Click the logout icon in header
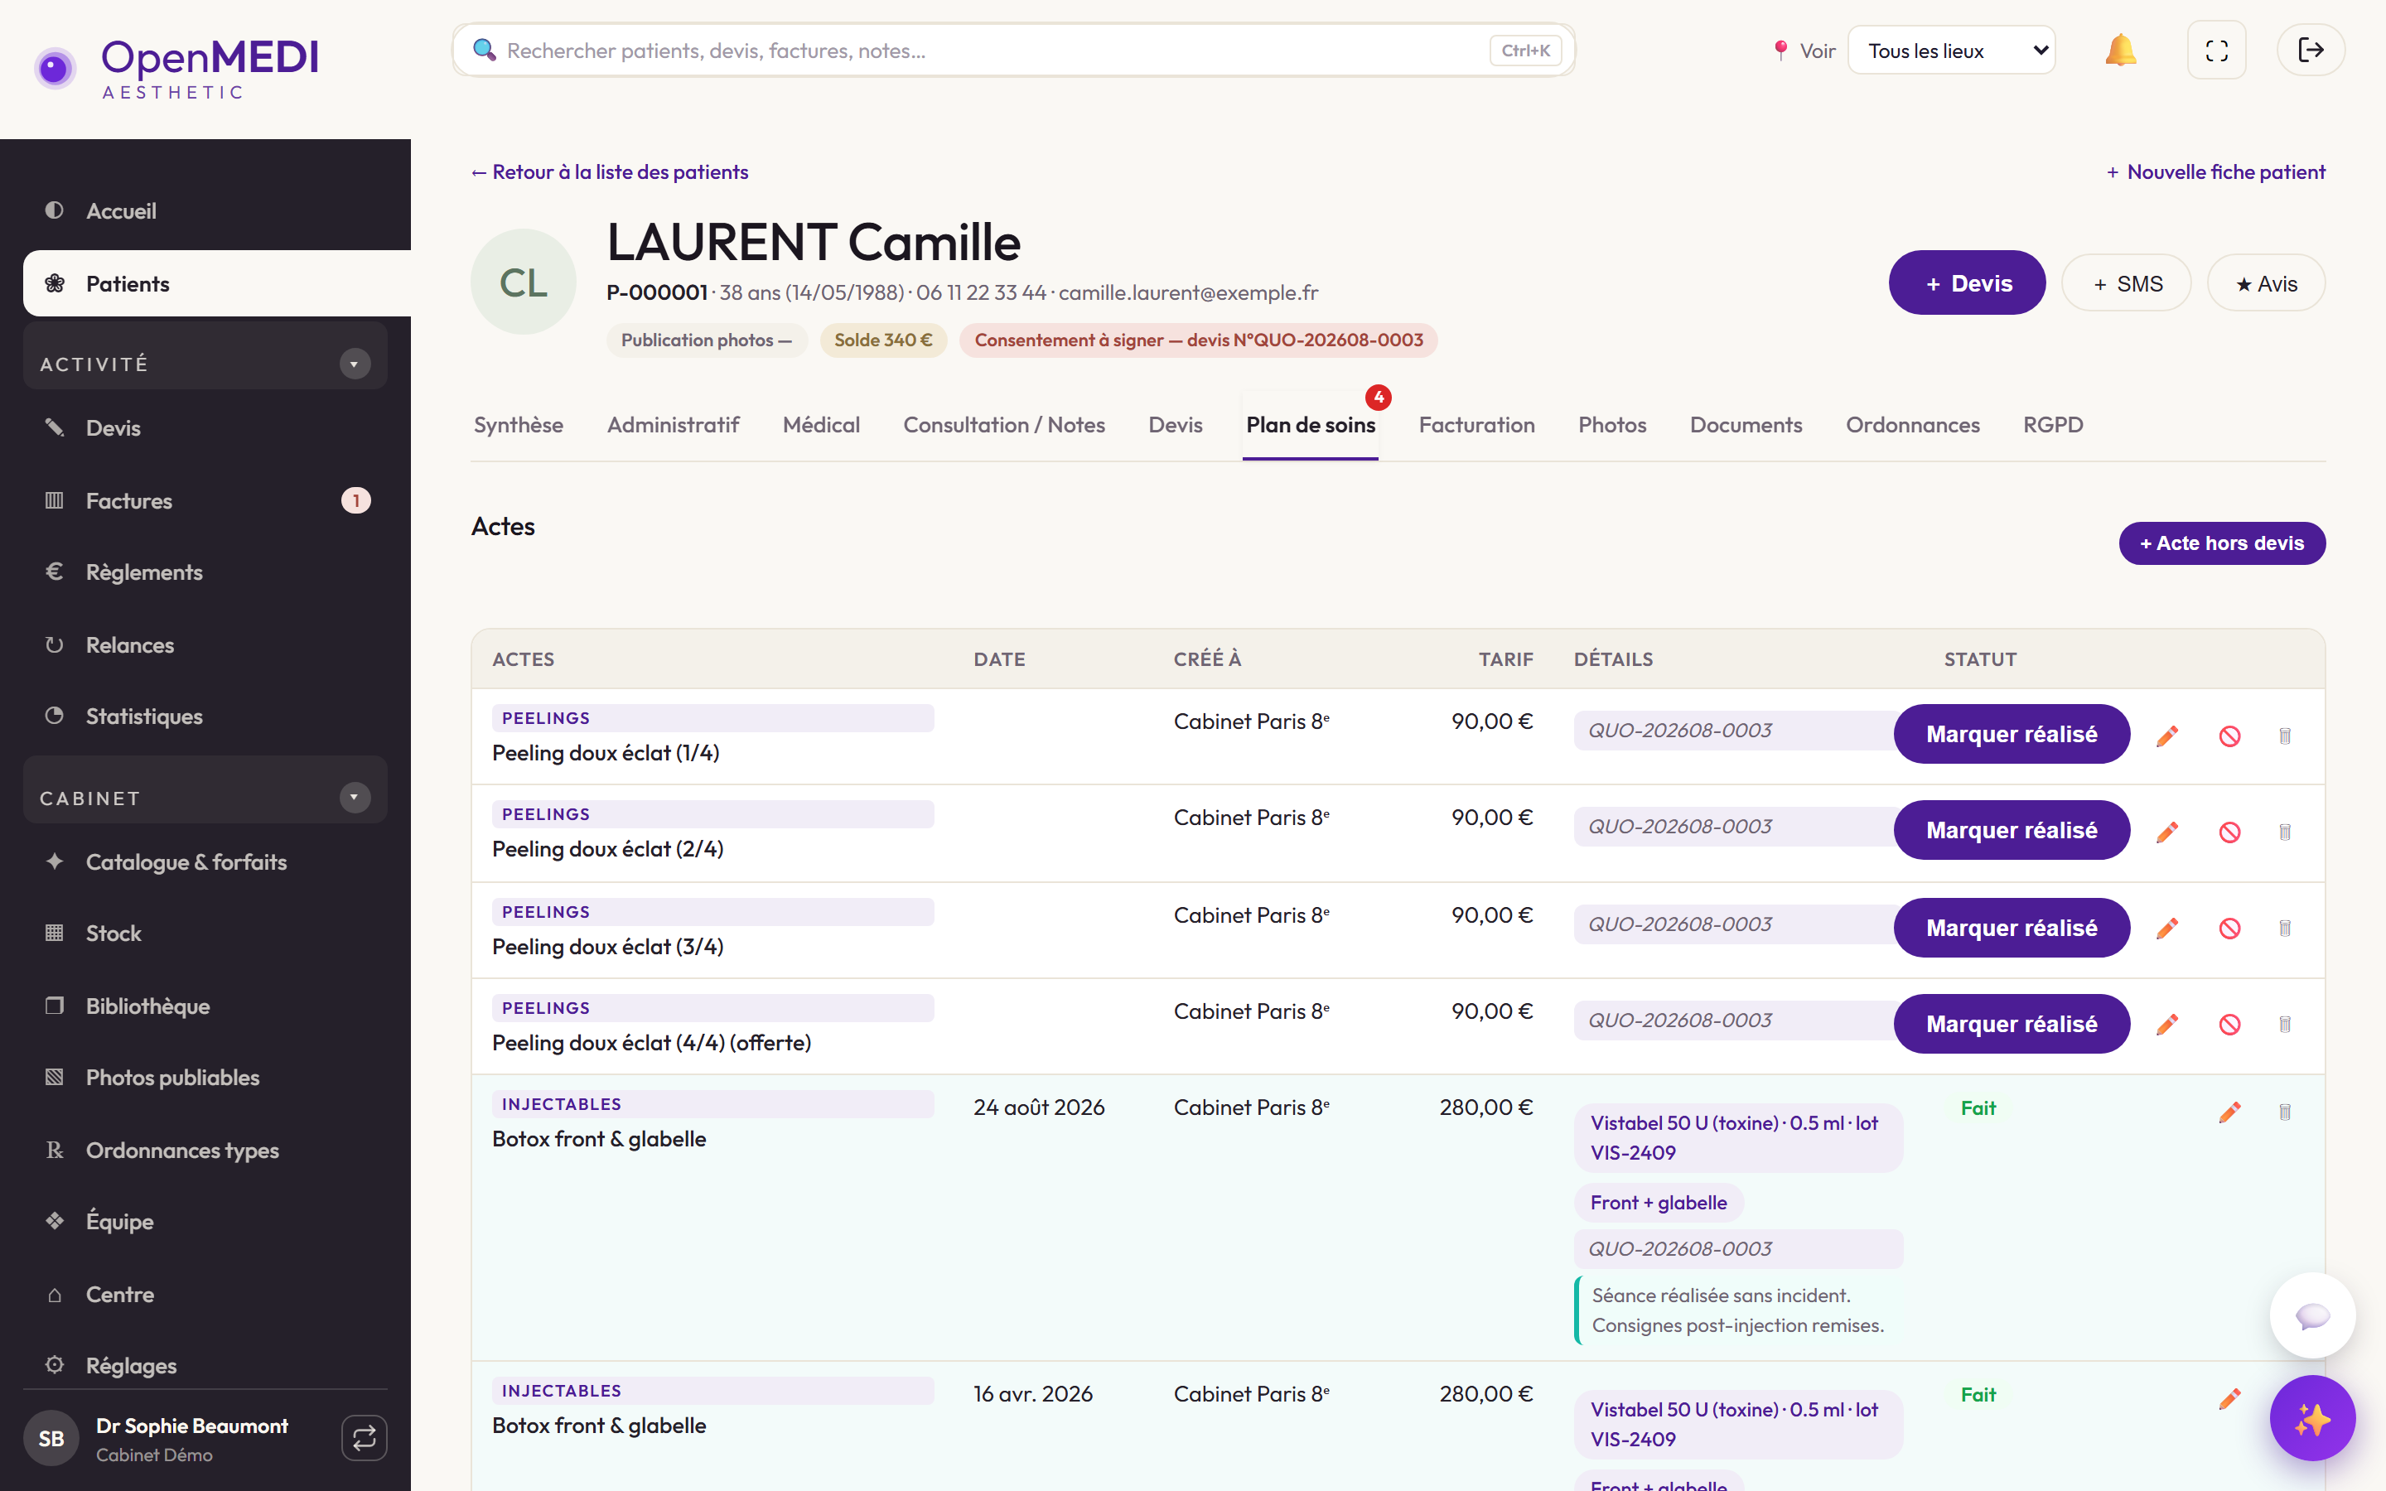 (2310, 51)
